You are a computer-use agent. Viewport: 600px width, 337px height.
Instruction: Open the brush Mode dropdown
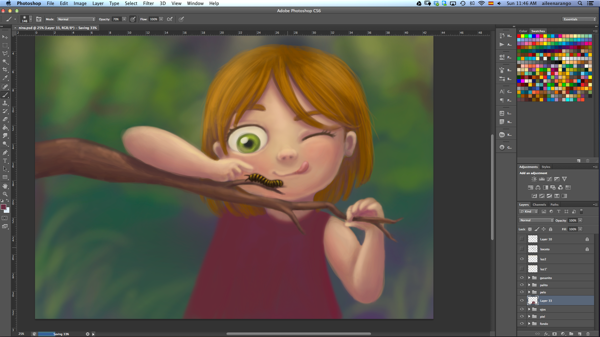76,19
